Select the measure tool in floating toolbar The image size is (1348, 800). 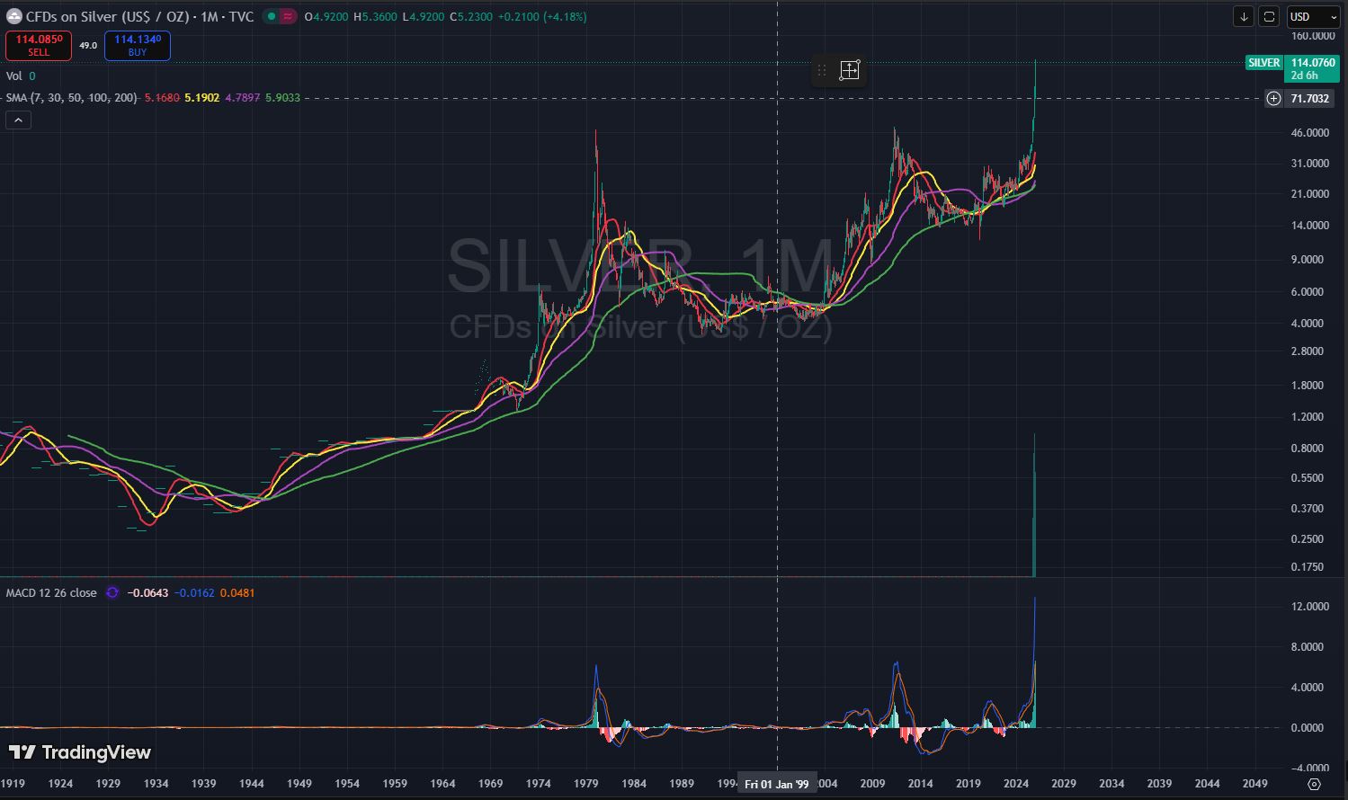click(x=850, y=70)
